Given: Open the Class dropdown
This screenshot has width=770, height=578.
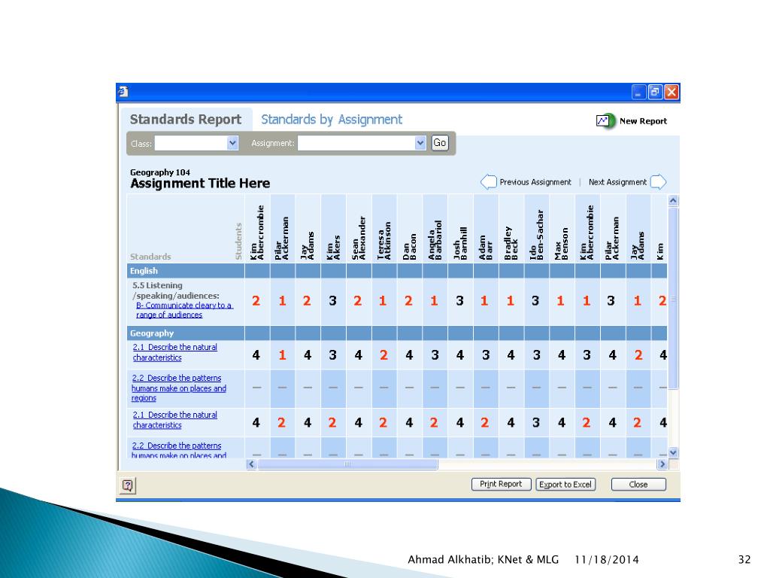Looking at the screenshot, I should pyautogui.click(x=233, y=143).
